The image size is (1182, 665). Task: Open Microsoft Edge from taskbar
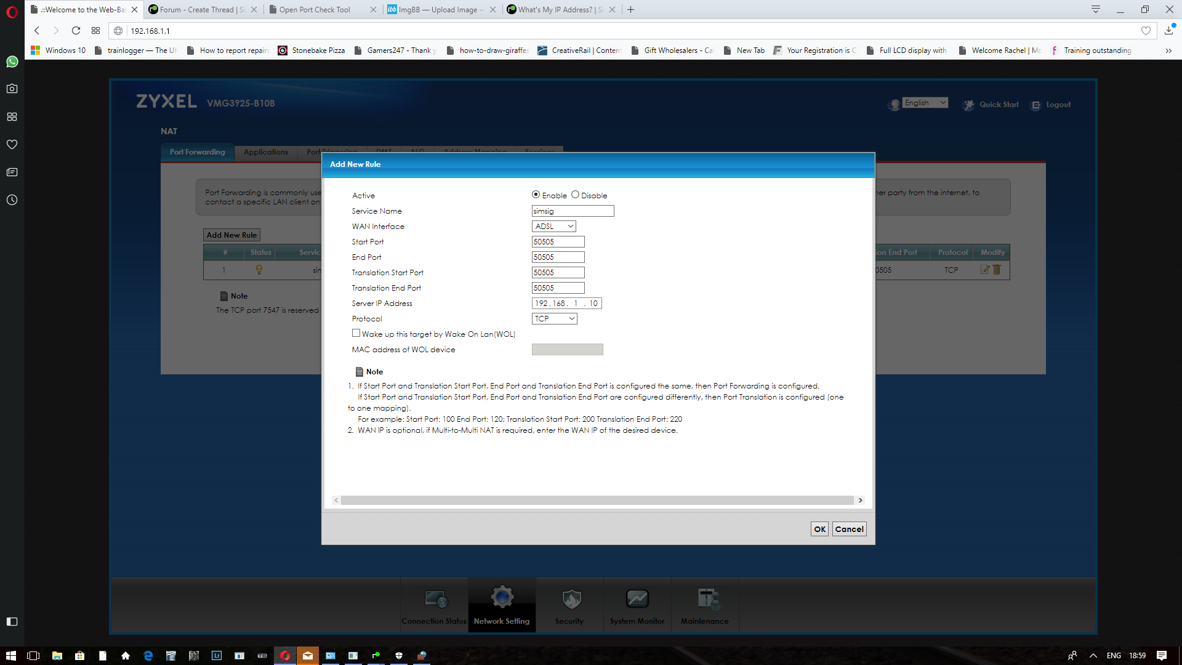[148, 656]
